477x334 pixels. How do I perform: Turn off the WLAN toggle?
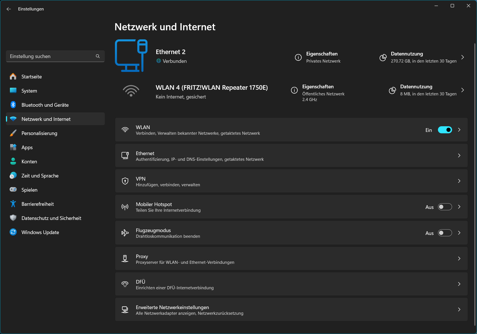pyautogui.click(x=445, y=130)
